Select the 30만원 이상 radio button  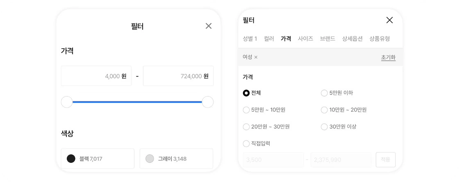tap(324, 127)
